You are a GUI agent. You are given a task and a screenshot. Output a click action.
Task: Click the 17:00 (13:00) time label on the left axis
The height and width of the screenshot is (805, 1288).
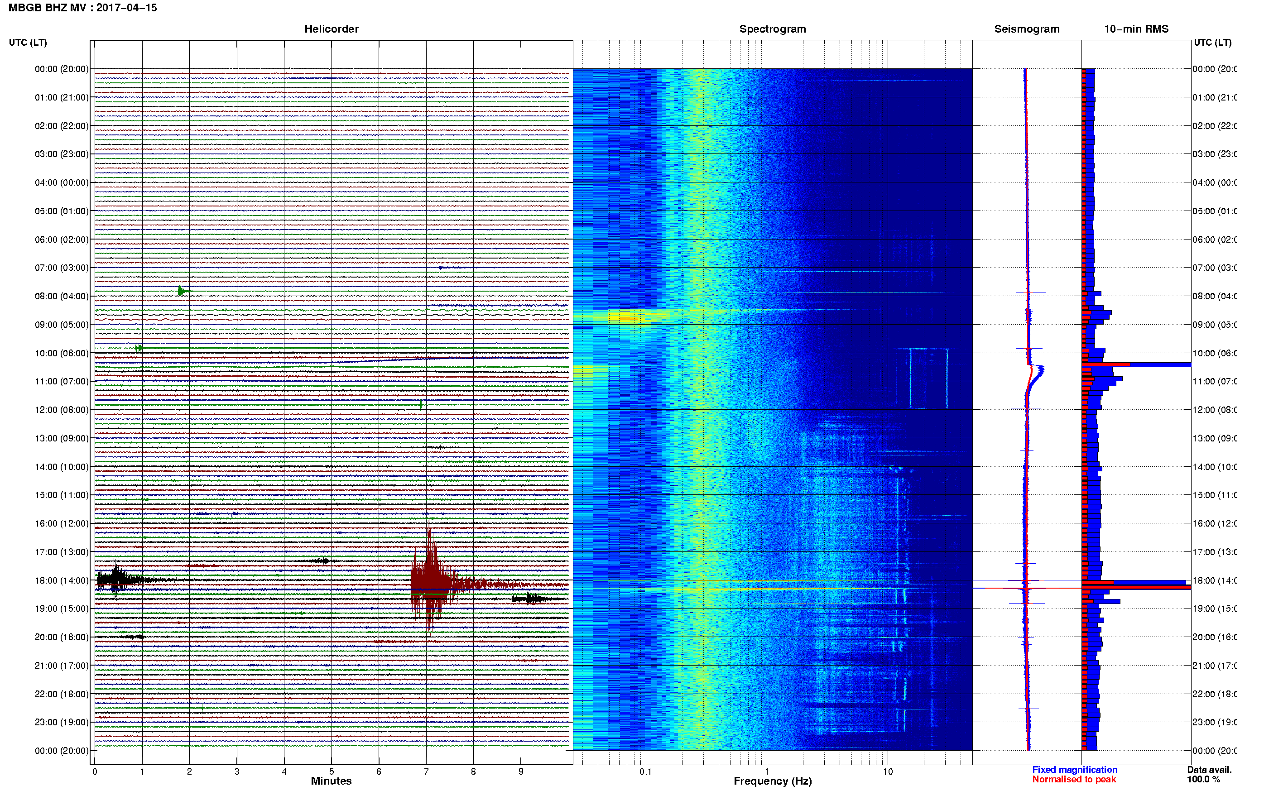(62, 552)
